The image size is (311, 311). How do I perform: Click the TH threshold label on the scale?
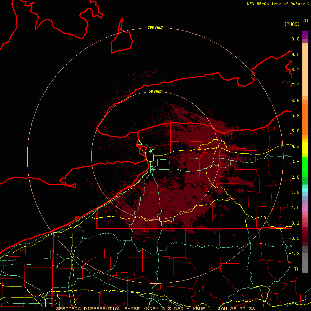click(x=297, y=269)
